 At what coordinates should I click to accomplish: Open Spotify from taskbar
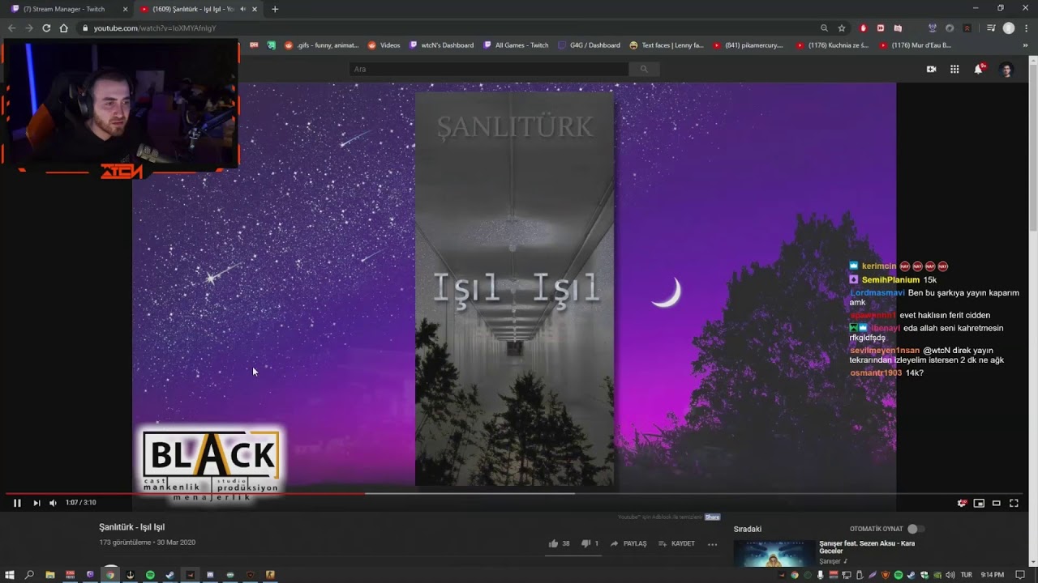tap(150, 575)
